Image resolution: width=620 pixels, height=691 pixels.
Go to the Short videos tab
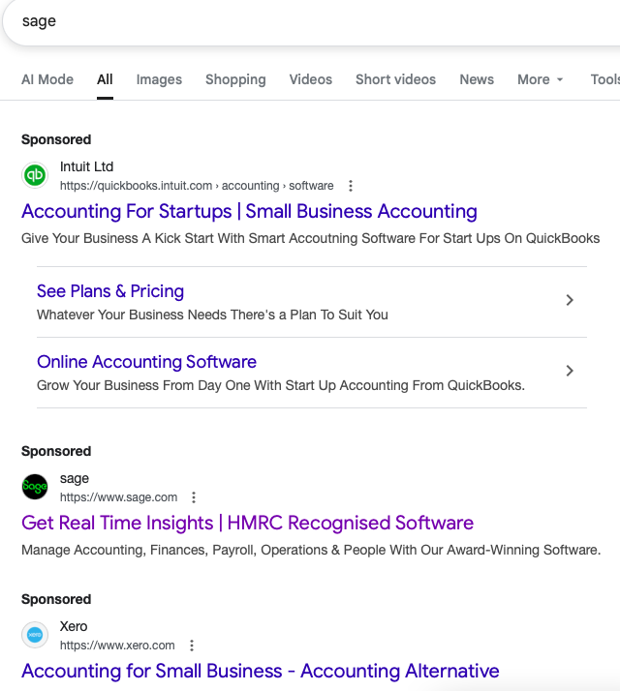coord(395,79)
